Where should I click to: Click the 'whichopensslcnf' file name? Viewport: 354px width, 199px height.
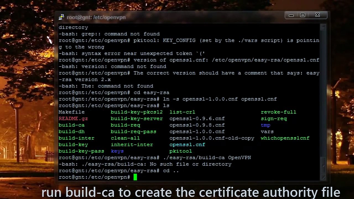click(x=285, y=138)
